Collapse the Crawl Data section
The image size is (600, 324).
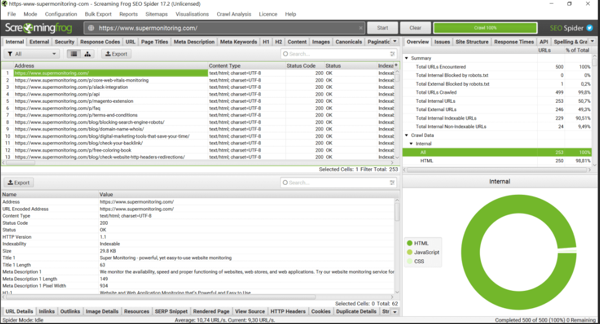coord(407,135)
